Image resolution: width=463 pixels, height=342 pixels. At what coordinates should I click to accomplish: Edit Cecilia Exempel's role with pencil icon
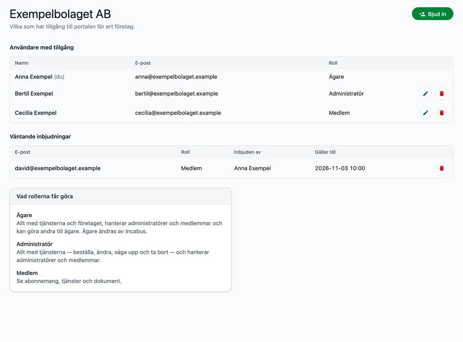point(426,113)
